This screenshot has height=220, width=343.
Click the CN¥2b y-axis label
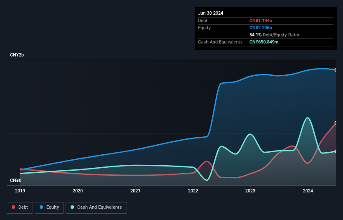17,55
